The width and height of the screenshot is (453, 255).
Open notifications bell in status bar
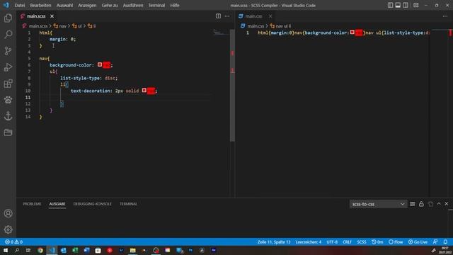pyautogui.click(x=445, y=242)
